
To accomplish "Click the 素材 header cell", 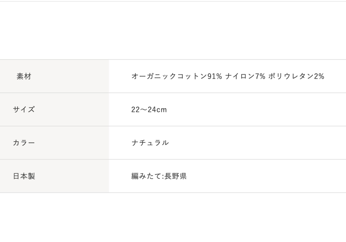I will pyautogui.click(x=24, y=76).
